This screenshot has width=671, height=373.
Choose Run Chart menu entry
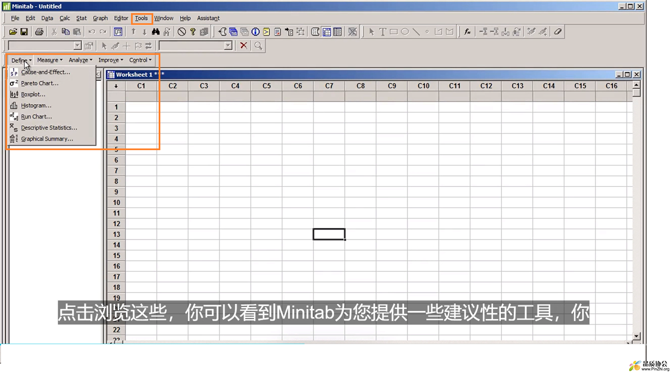point(52,116)
